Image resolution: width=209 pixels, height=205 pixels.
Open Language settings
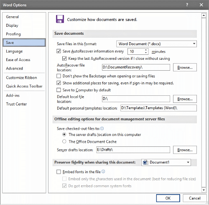click(x=24, y=51)
